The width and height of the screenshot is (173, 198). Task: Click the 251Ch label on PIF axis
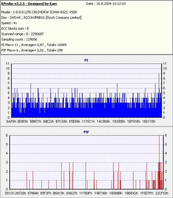[x=9, y=193]
